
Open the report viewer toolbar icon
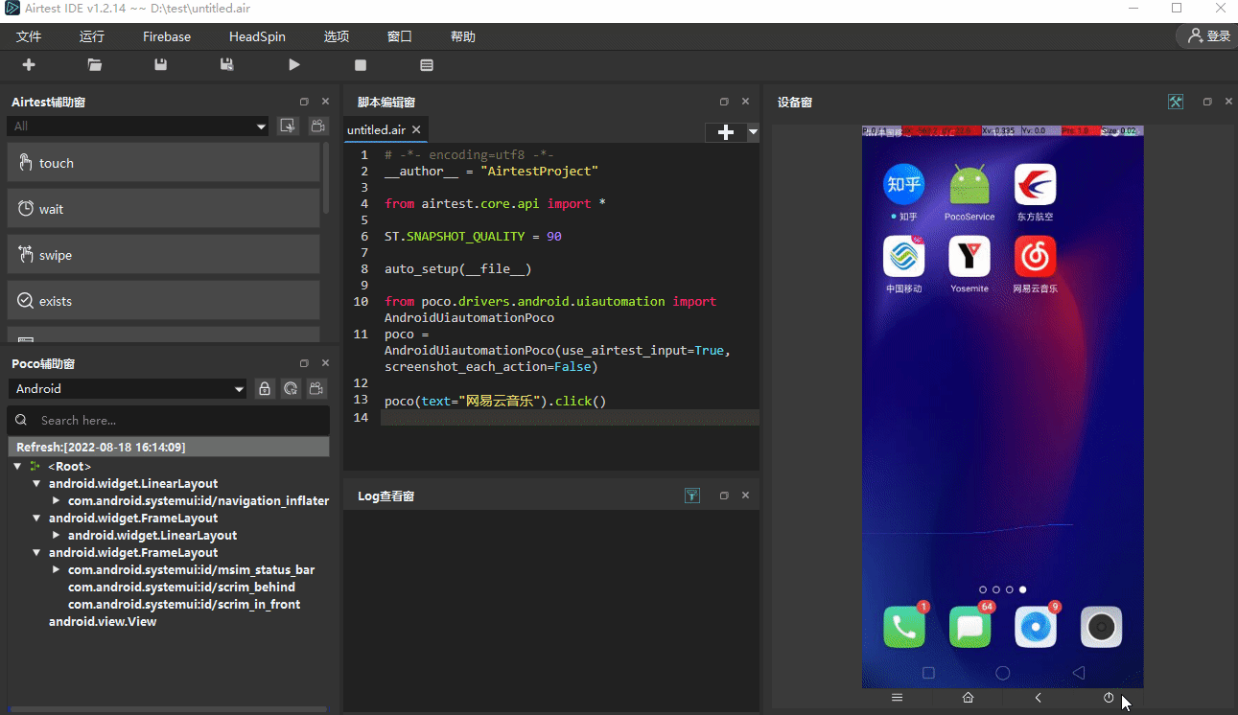click(427, 65)
